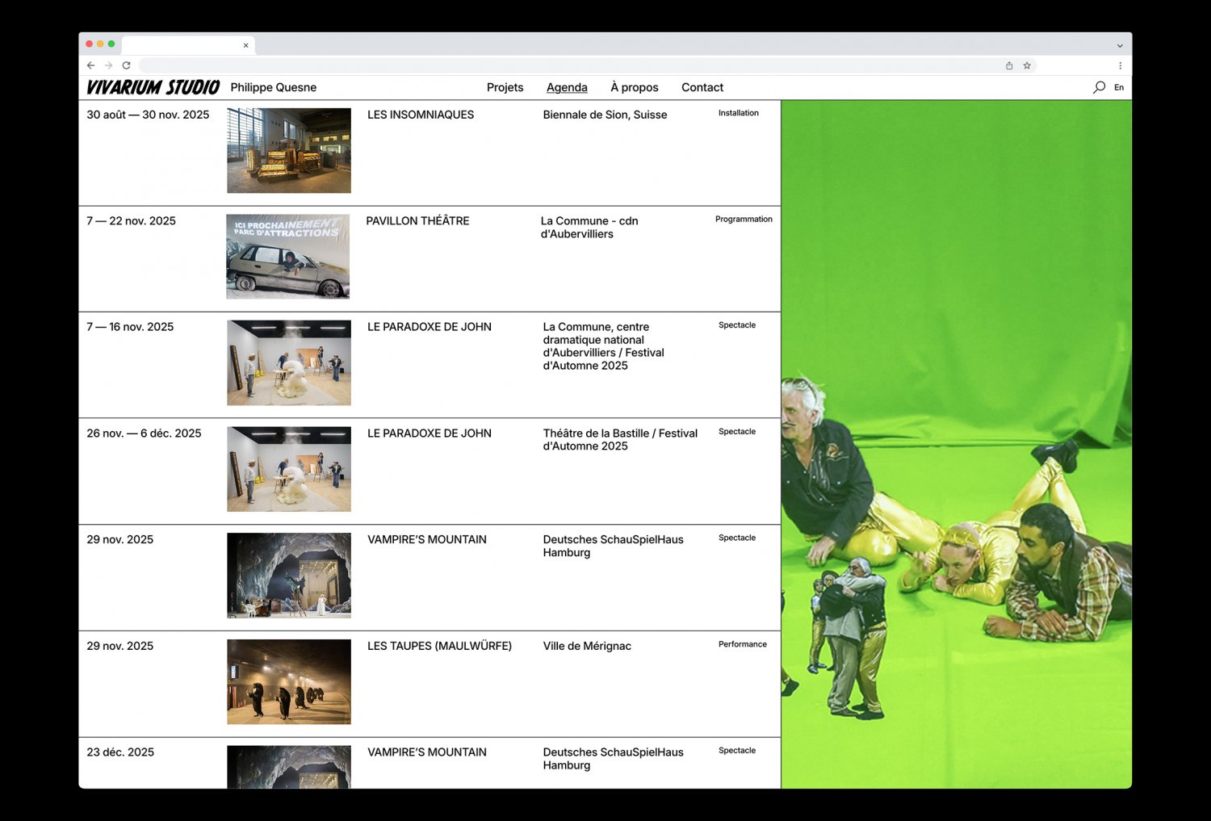Click the browser forward arrow

[108, 65]
